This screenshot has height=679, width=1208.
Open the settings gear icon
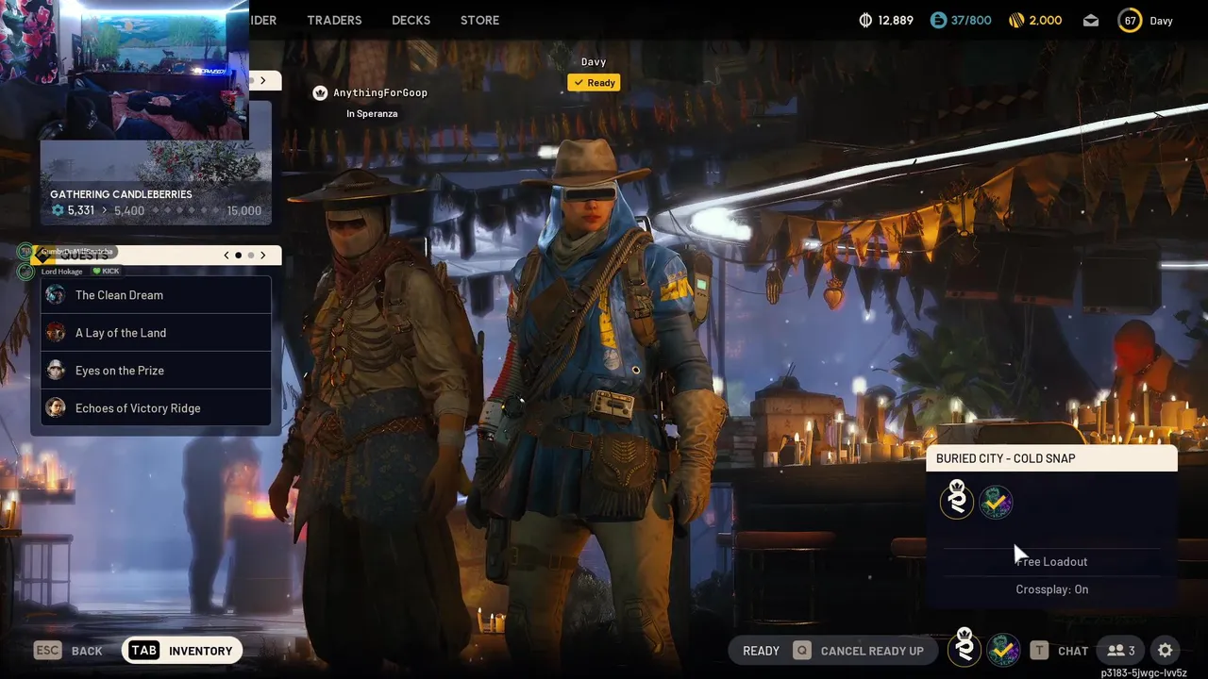(x=1166, y=651)
